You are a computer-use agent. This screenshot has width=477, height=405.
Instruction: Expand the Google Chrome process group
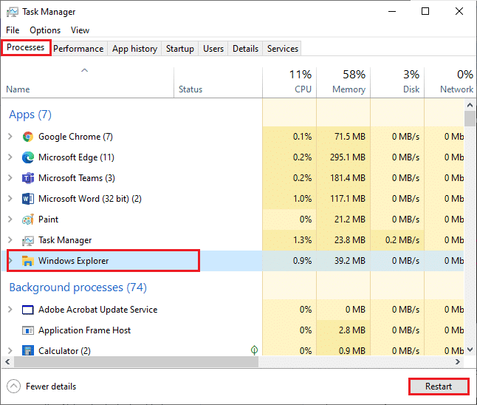[10, 137]
